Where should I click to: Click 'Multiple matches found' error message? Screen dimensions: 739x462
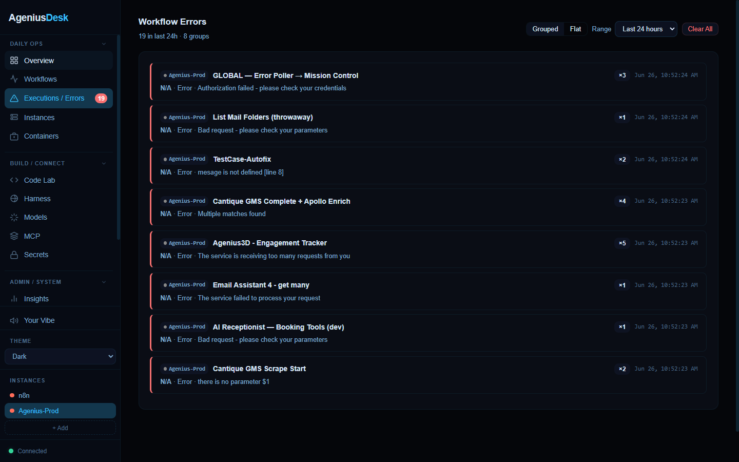[232, 214]
